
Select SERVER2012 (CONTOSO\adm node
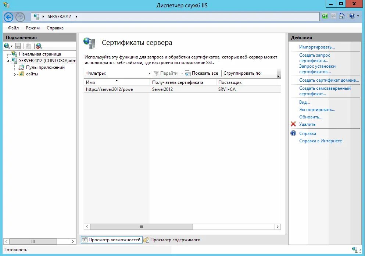click(47, 61)
